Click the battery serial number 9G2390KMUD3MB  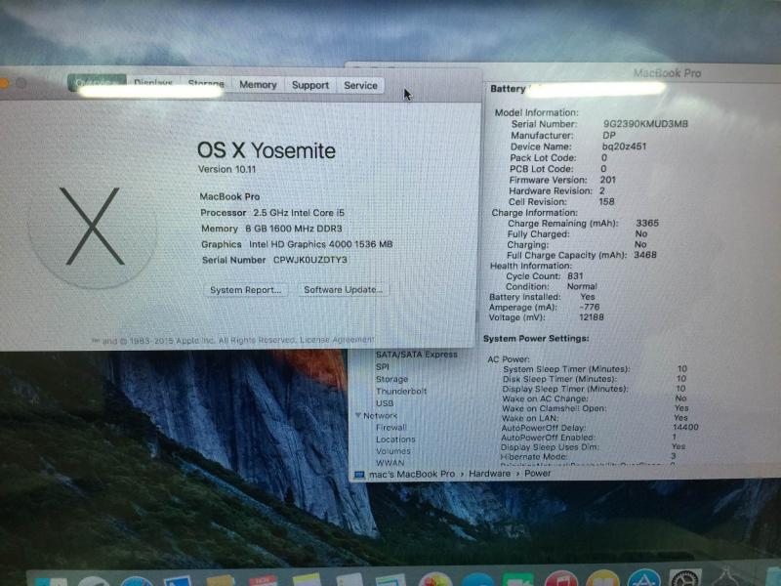click(645, 124)
